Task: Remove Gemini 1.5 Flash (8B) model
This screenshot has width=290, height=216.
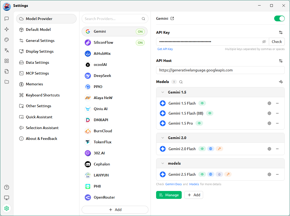Action: [277, 113]
